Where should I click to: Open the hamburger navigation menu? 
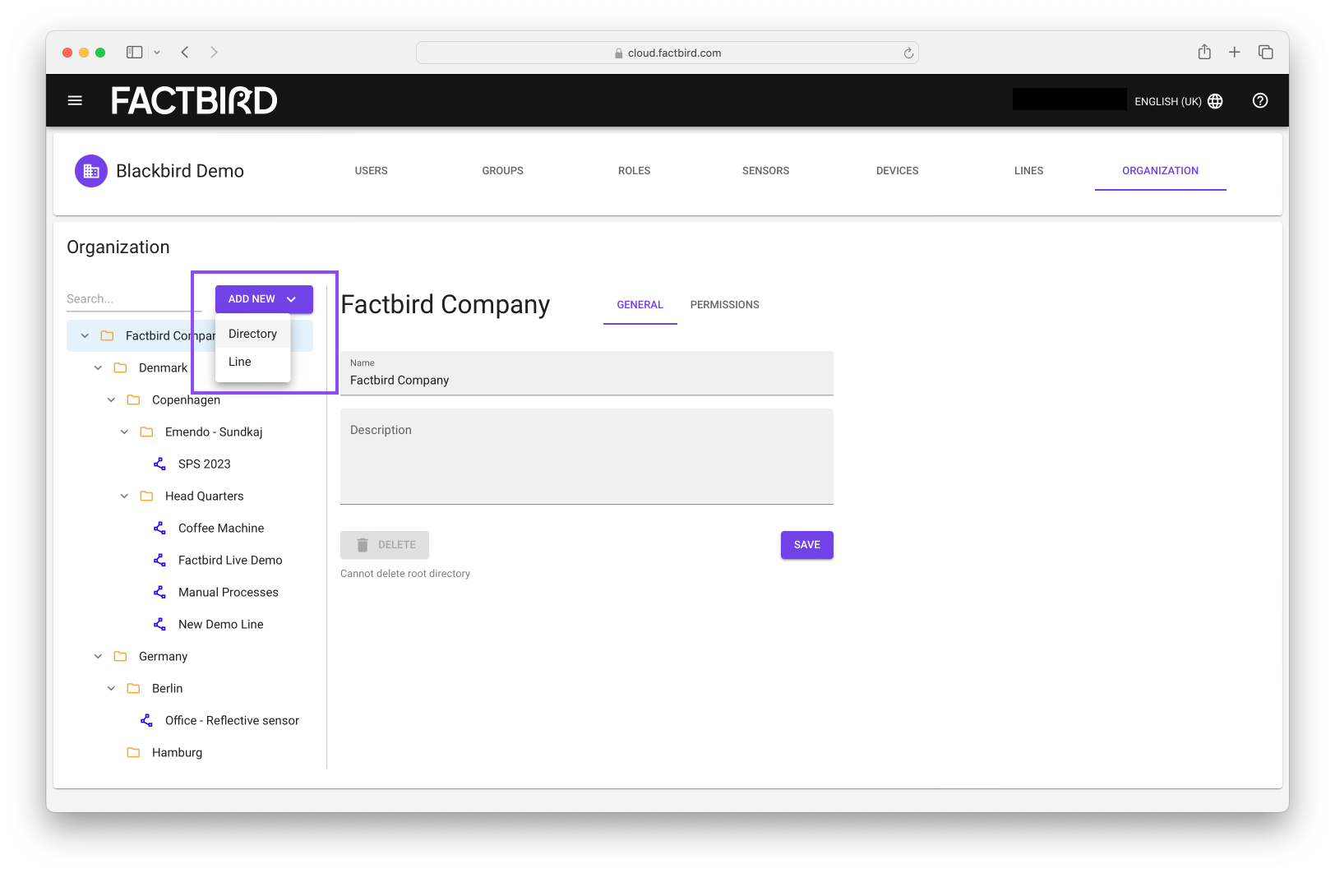(75, 100)
